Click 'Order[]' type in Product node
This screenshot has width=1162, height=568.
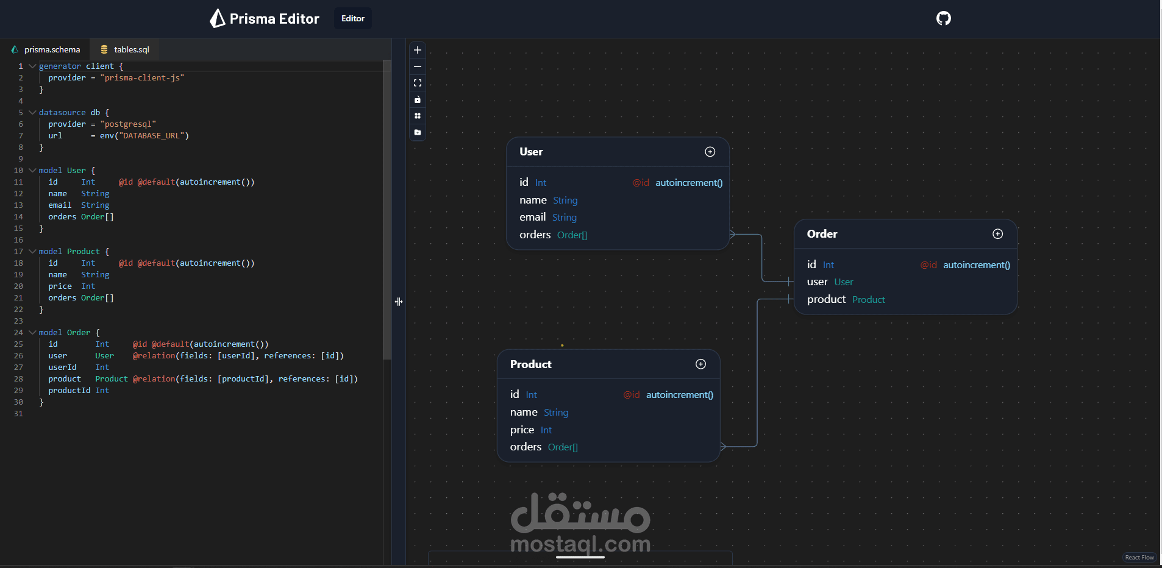(563, 447)
